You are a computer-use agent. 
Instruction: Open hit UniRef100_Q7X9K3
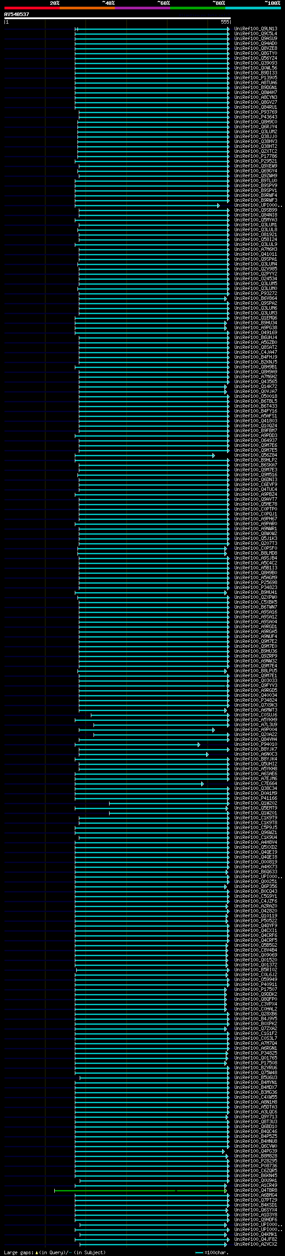(x=256, y=705)
